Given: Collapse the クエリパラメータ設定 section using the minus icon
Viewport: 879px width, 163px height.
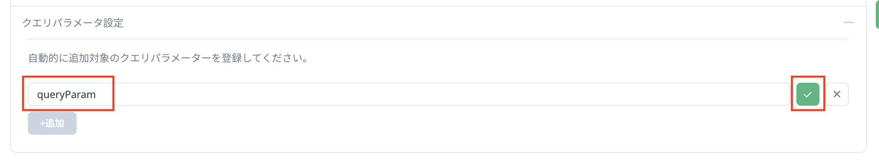Looking at the screenshot, I should click(849, 23).
